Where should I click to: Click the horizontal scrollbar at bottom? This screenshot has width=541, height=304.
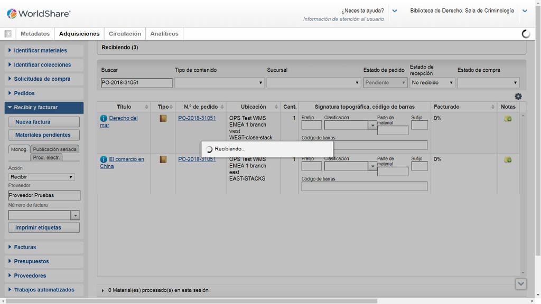click(x=192, y=301)
